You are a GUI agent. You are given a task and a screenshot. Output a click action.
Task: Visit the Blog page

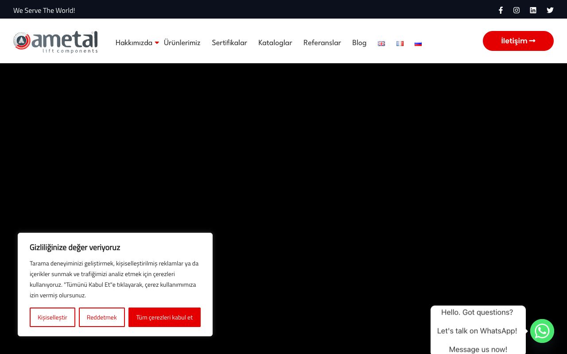(x=359, y=43)
